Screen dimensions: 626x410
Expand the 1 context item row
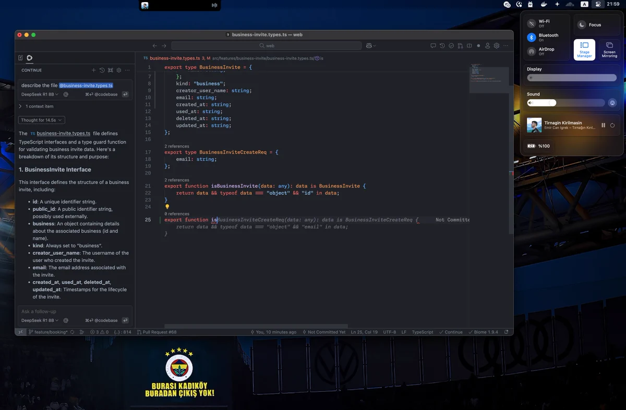(36, 106)
